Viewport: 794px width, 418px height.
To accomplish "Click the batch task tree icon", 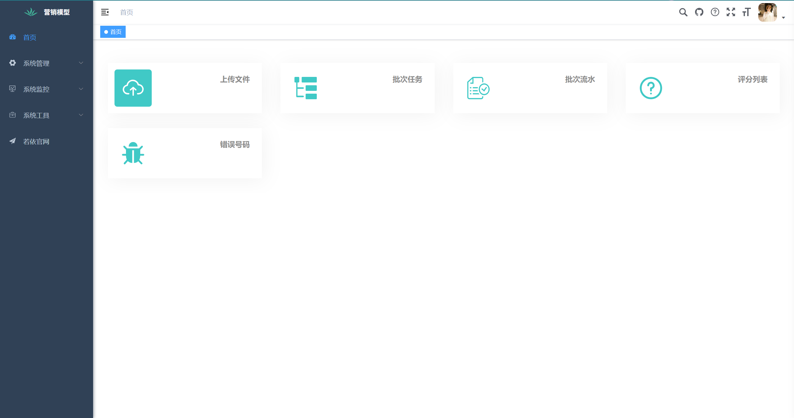I will tap(306, 88).
